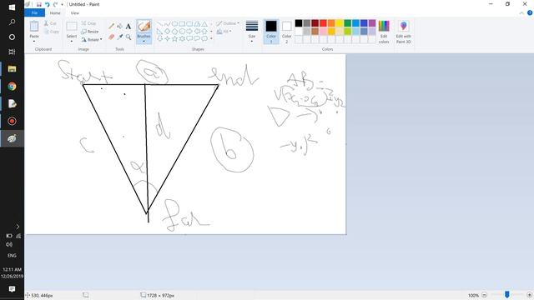Open Customize Quick Access Toolbar arrow
Screen dimensions: 534x300
pyautogui.click(x=62, y=4)
